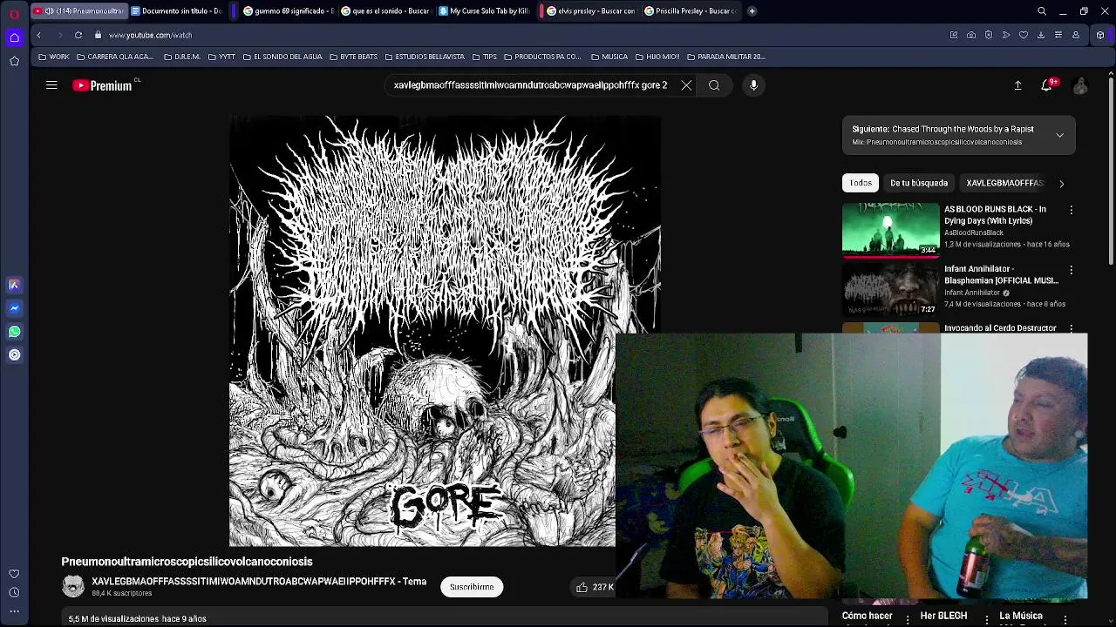Open Invocando al Cerdo Destructor title
Viewport: 1116px width, 627px height.
click(x=1000, y=328)
